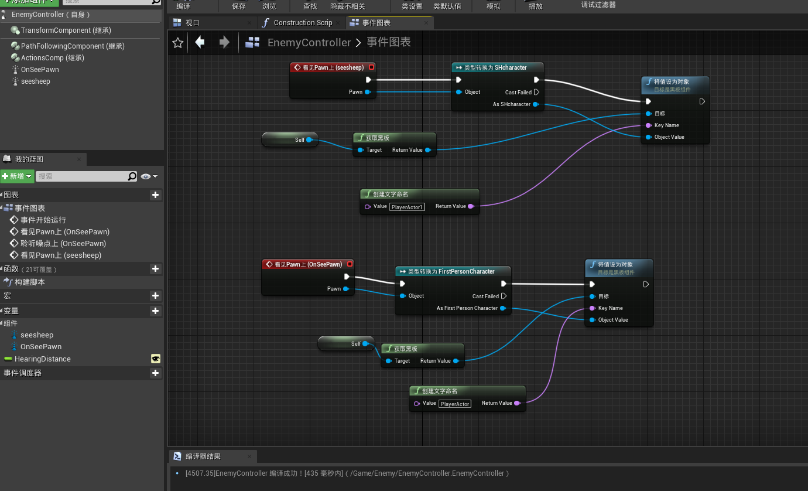This screenshot has width=808, height=491.
Task: Open the 新增 add-new dropdown
Action: tap(17, 176)
